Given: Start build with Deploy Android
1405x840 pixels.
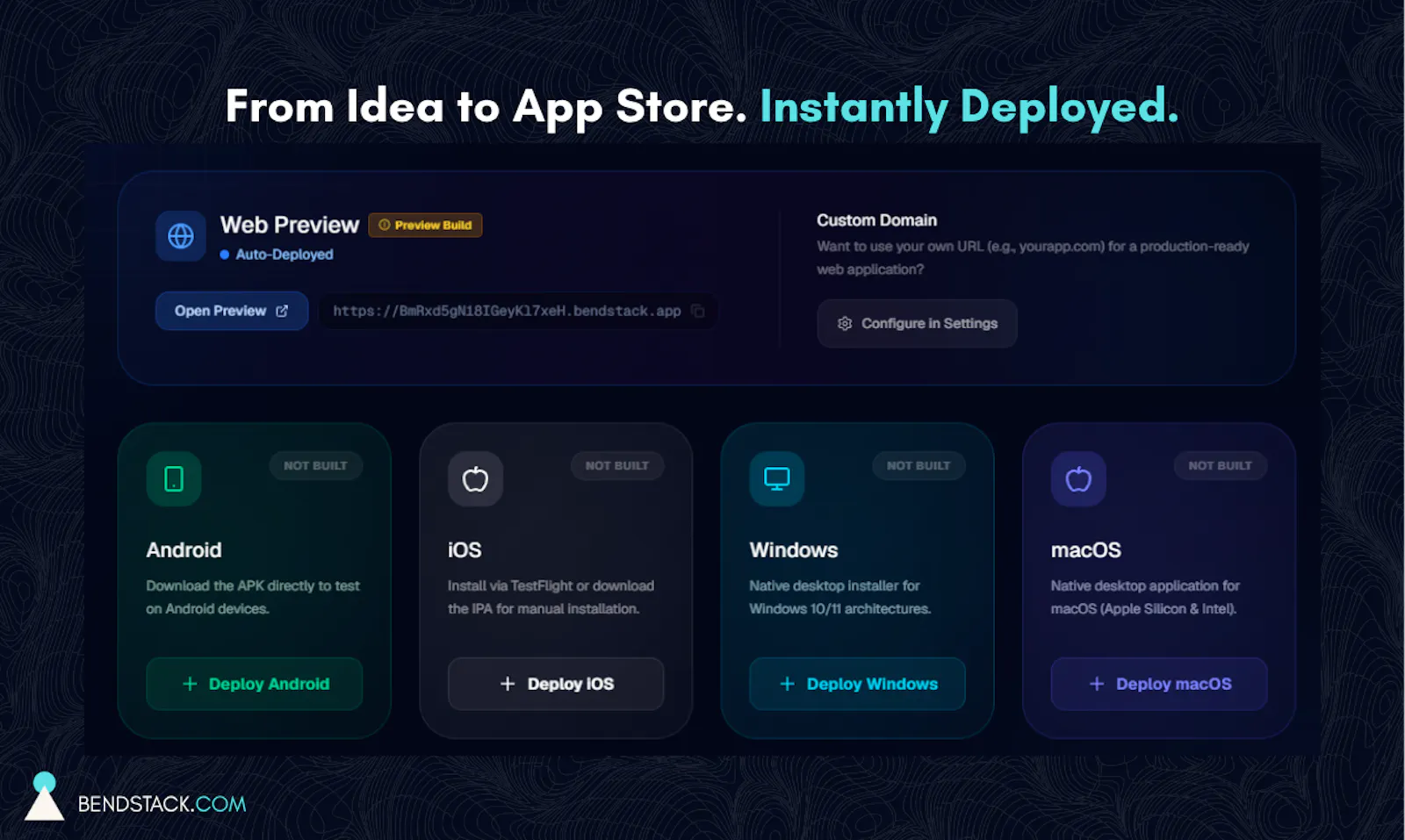Looking at the screenshot, I should click(255, 684).
